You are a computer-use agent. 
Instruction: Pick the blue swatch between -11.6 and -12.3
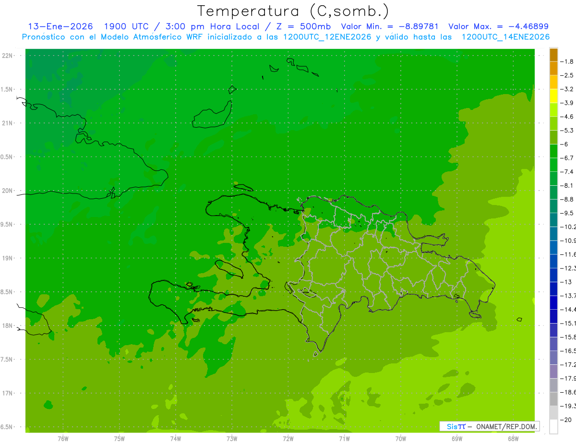point(553,261)
